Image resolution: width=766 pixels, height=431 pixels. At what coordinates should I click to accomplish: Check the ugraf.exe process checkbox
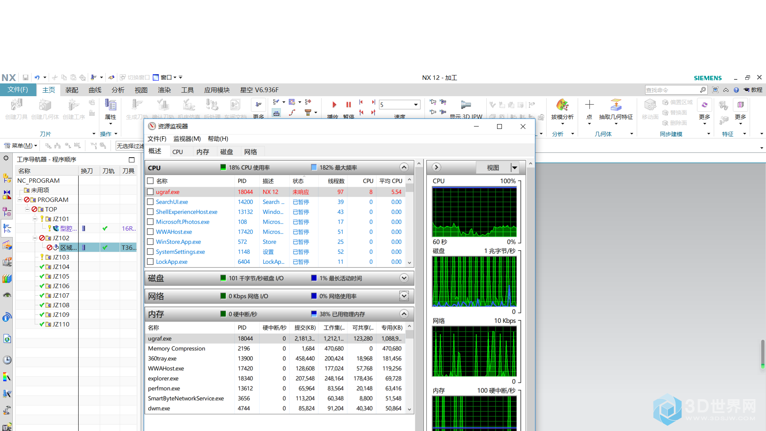coord(150,192)
